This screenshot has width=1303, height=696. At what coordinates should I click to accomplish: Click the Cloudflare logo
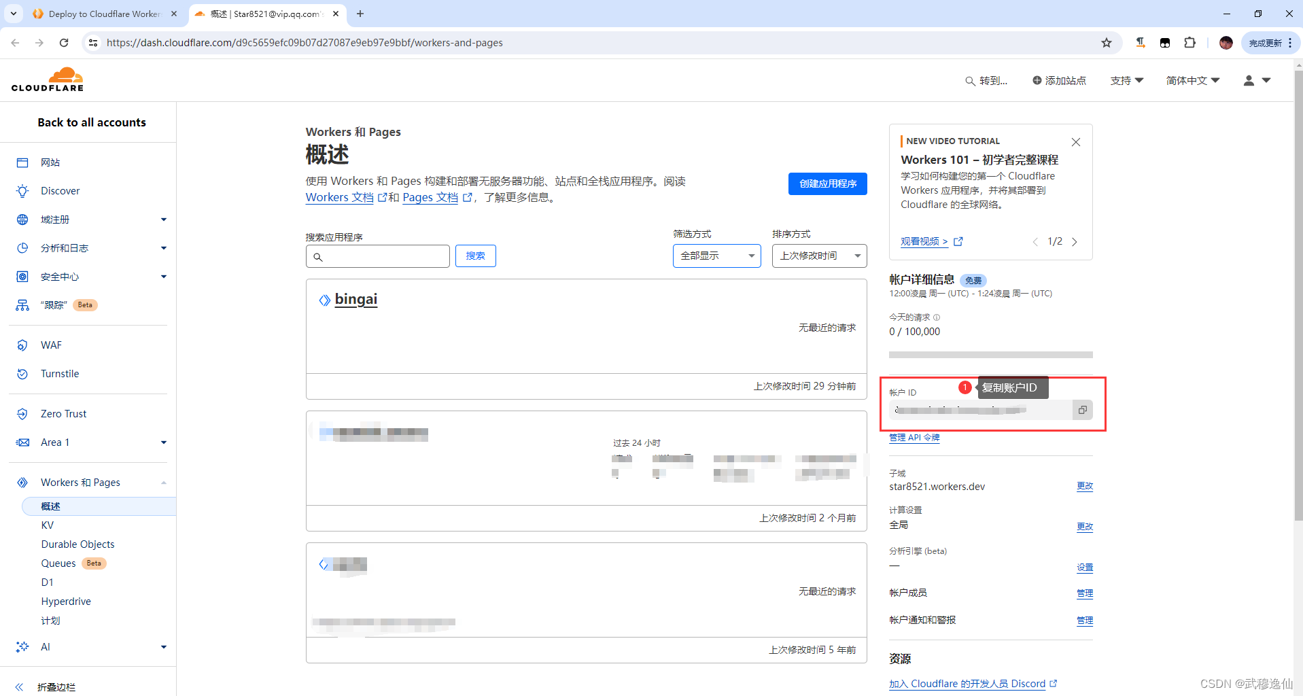(48, 79)
